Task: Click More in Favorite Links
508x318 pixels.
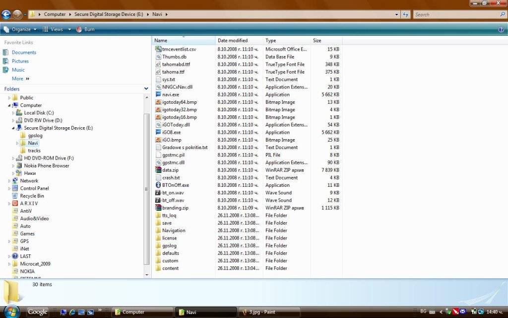Action: coord(18,79)
